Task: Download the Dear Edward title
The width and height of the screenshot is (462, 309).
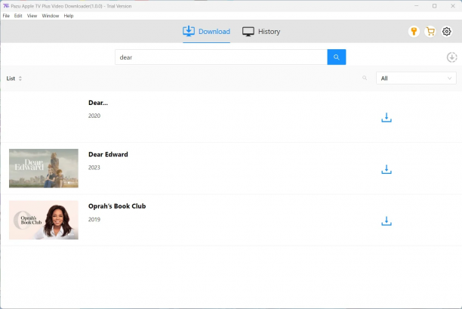Action: [x=387, y=169]
